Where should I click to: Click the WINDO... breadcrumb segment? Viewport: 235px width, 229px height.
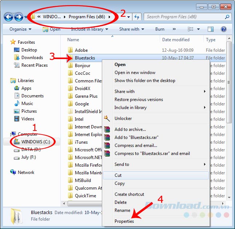coord(52,17)
